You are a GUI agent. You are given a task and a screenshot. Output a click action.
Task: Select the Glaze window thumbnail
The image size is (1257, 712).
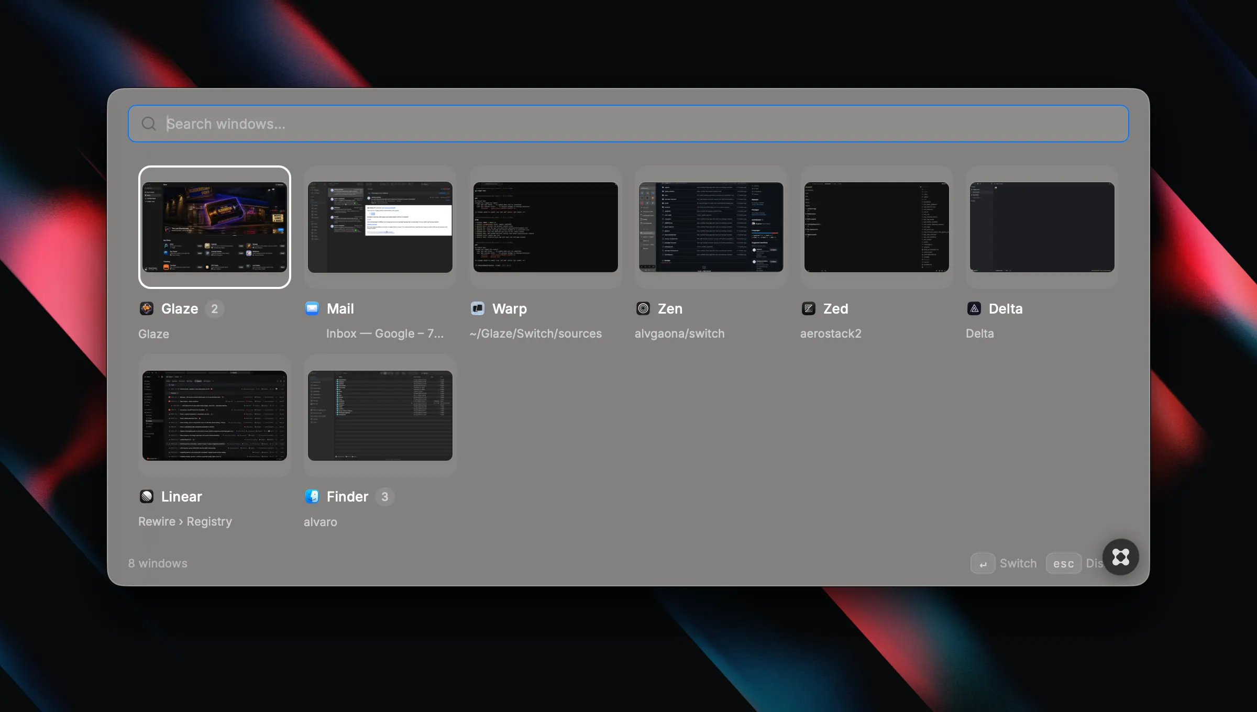(x=215, y=227)
